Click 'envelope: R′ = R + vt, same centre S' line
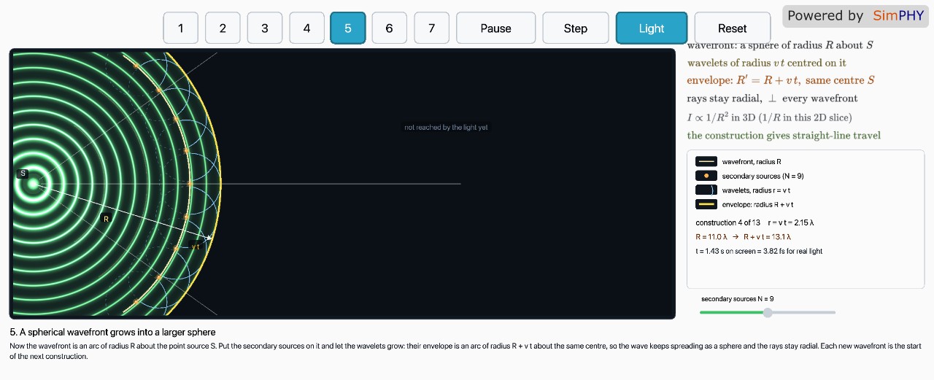 (x=781, y=80)
